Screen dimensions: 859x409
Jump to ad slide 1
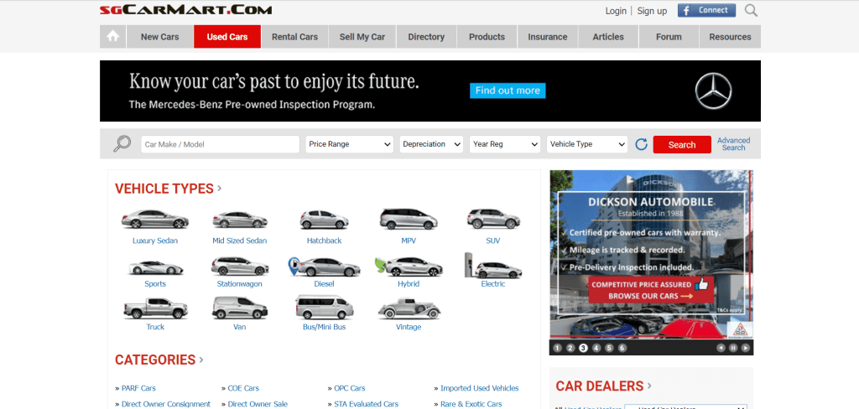(557, 348)
